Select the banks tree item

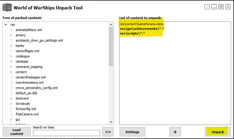pyautogui.click(x=20, y=46)
